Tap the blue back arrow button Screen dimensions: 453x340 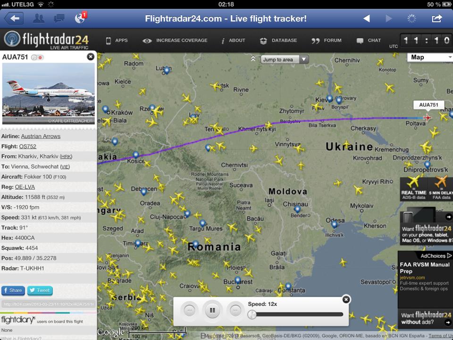14,18
